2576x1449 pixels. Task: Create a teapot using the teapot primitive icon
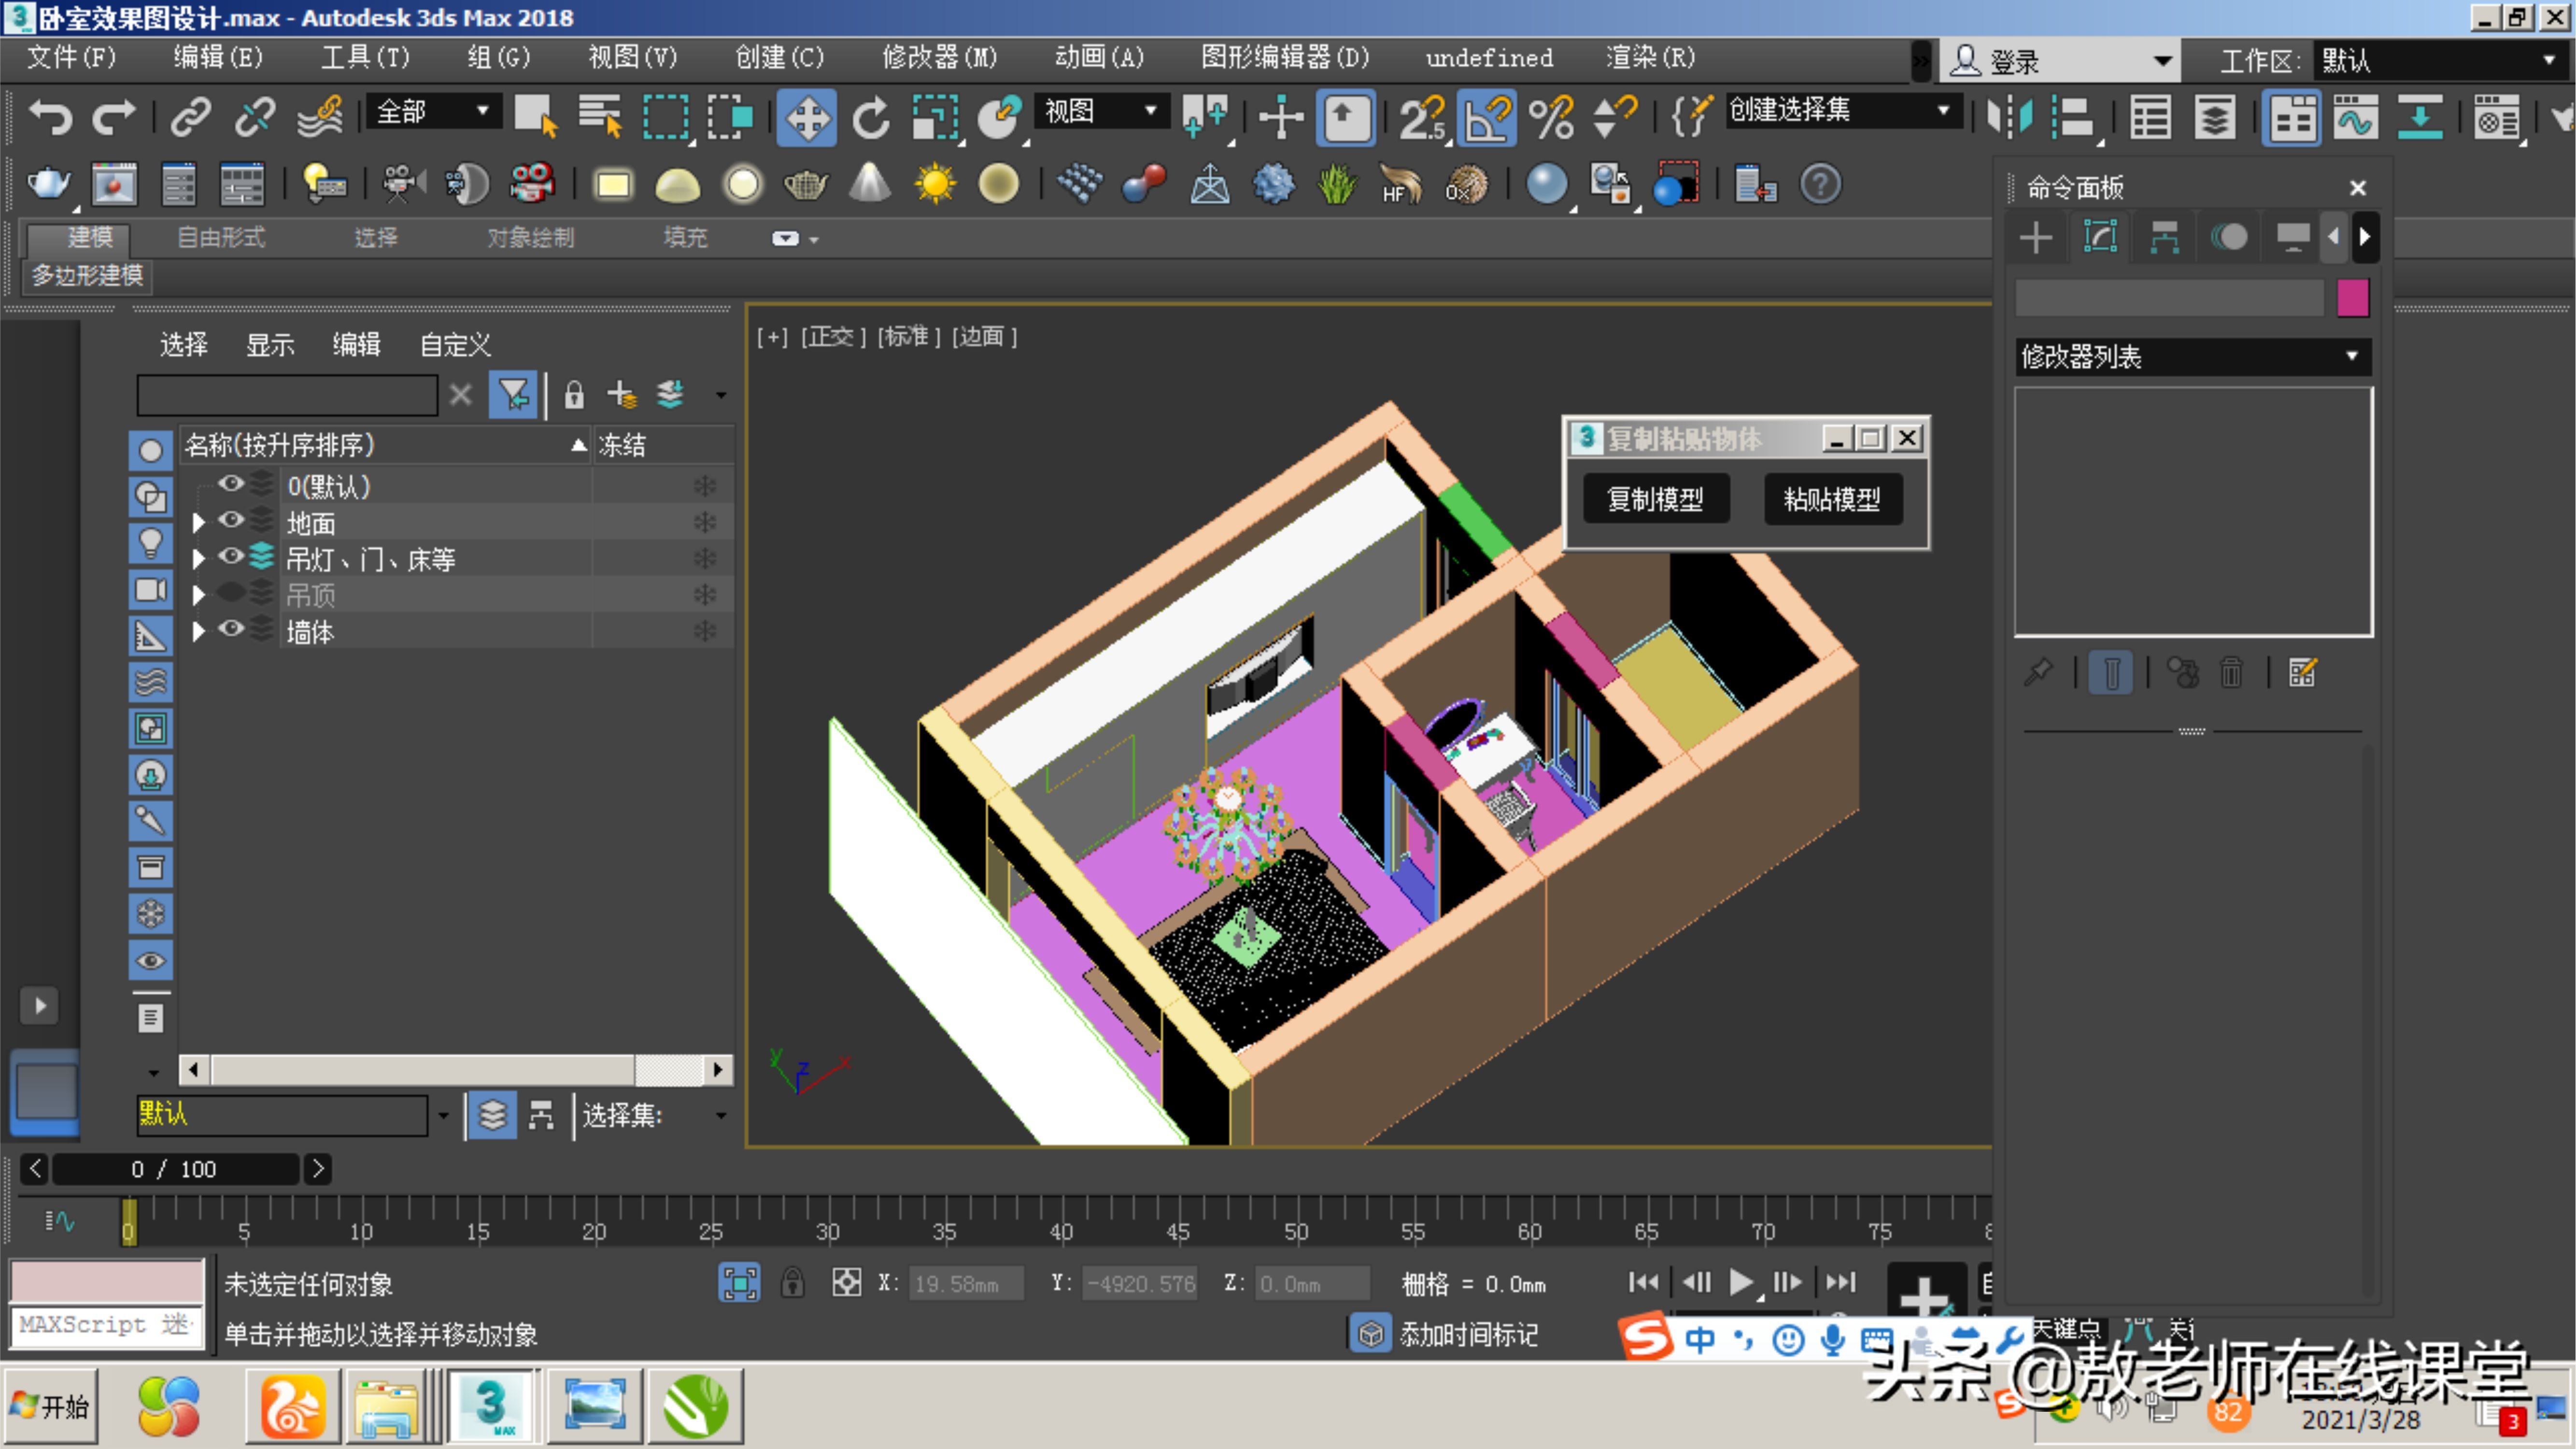(x=806, y=184)
